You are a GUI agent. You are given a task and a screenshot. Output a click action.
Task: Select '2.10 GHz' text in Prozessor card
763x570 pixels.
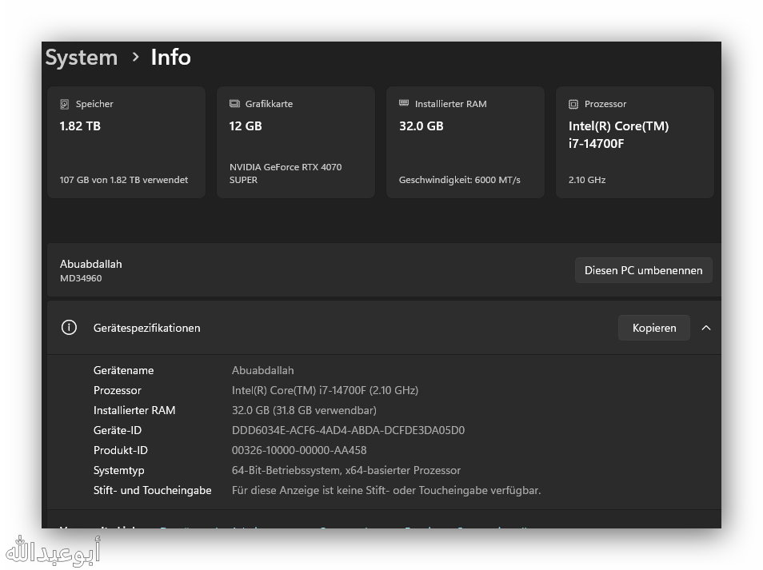pos(587,179)
